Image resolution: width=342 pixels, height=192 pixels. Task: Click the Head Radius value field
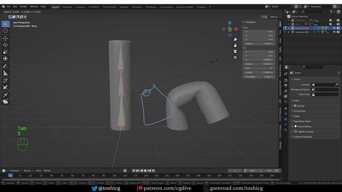pos(259,44)
